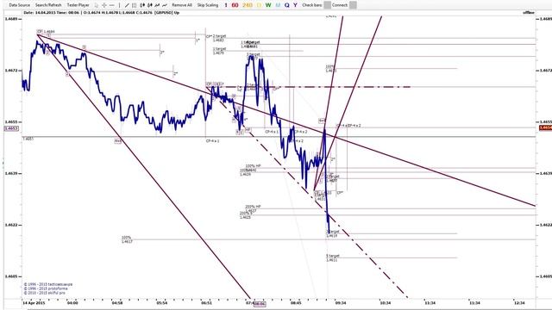552x310 pixels.
Task: Click the 1.4689 label on left price axis
Action: (x=11, y=19)
